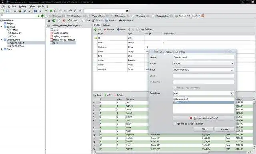
Task: Open the Project menu
Action: click(12, 6)
